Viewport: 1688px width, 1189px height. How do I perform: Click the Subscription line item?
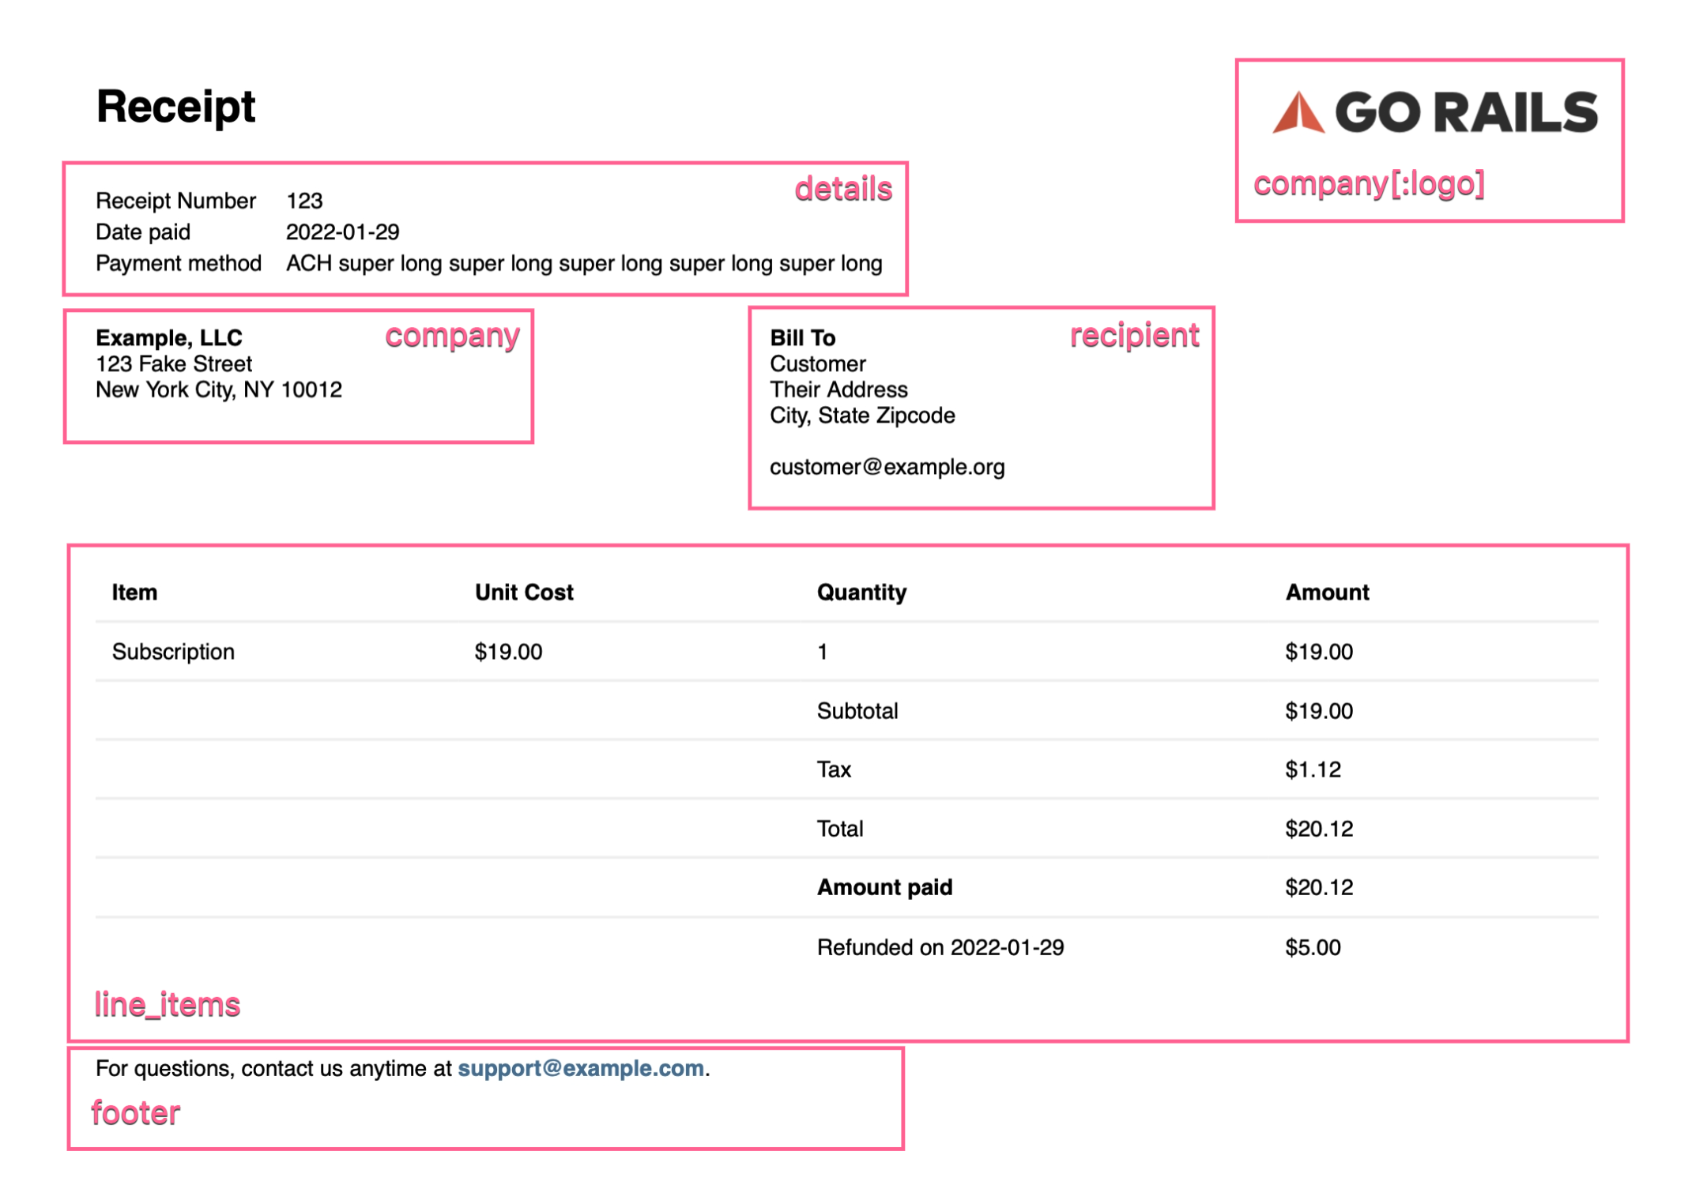[173, 652]
